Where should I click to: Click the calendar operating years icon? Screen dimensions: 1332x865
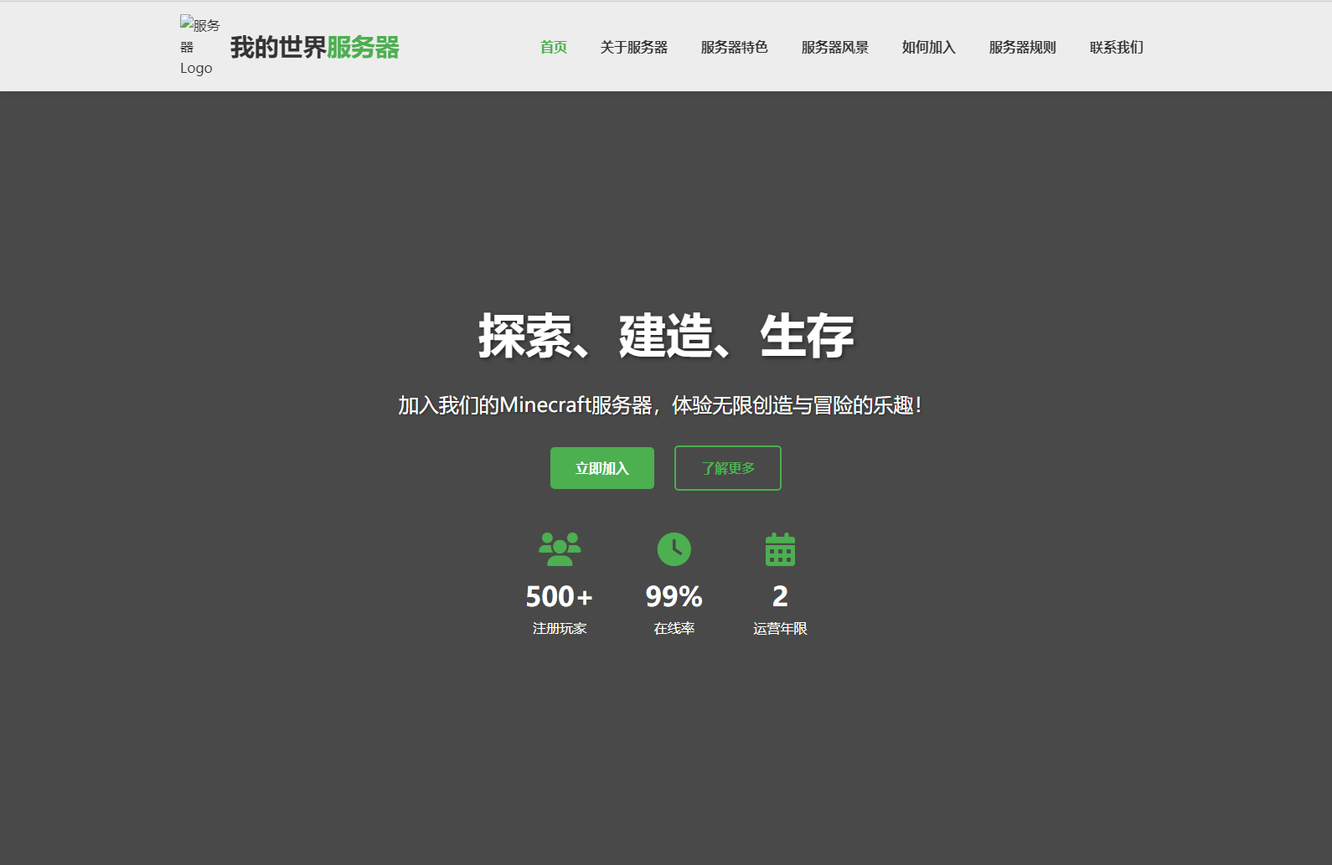click(780, 549)
